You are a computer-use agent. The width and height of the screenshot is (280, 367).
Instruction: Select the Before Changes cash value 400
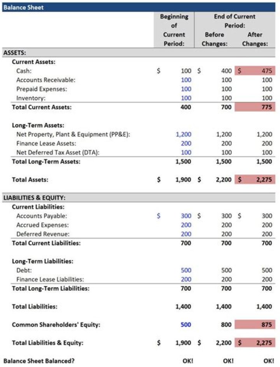click(x=226, y=71)
